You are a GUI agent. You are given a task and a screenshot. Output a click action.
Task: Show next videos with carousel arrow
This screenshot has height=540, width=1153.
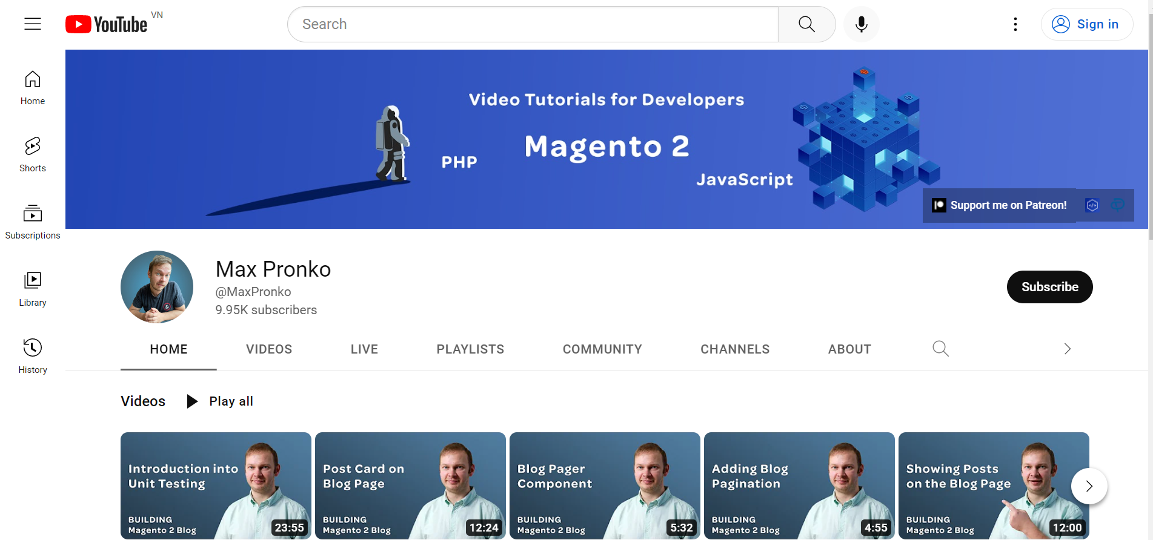tap(1089, 486)
